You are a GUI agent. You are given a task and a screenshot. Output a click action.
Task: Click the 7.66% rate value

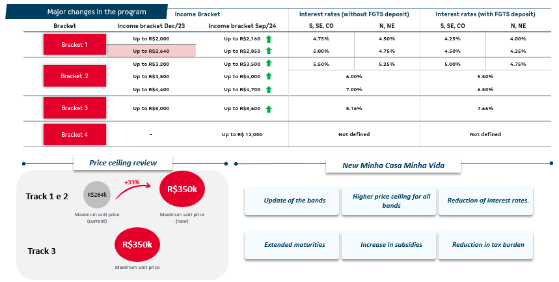point(485,108)
